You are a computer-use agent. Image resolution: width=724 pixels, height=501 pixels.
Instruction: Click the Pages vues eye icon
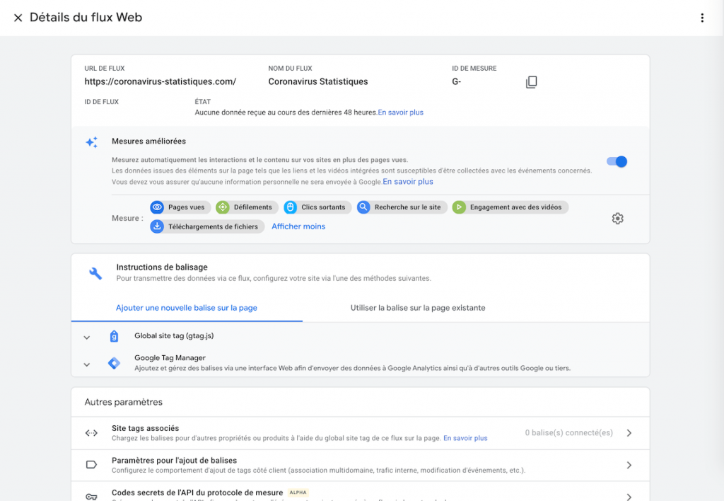click(157, 207)
